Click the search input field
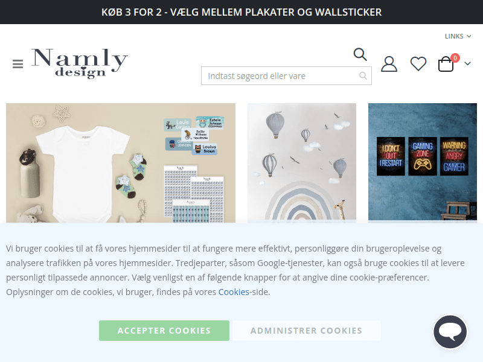This screenshot has width=483, height=362. [286, 76]
